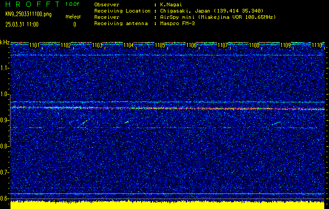Click the count value 0 under the meteor label
329x209 pixels.
[x=75, y=25]
